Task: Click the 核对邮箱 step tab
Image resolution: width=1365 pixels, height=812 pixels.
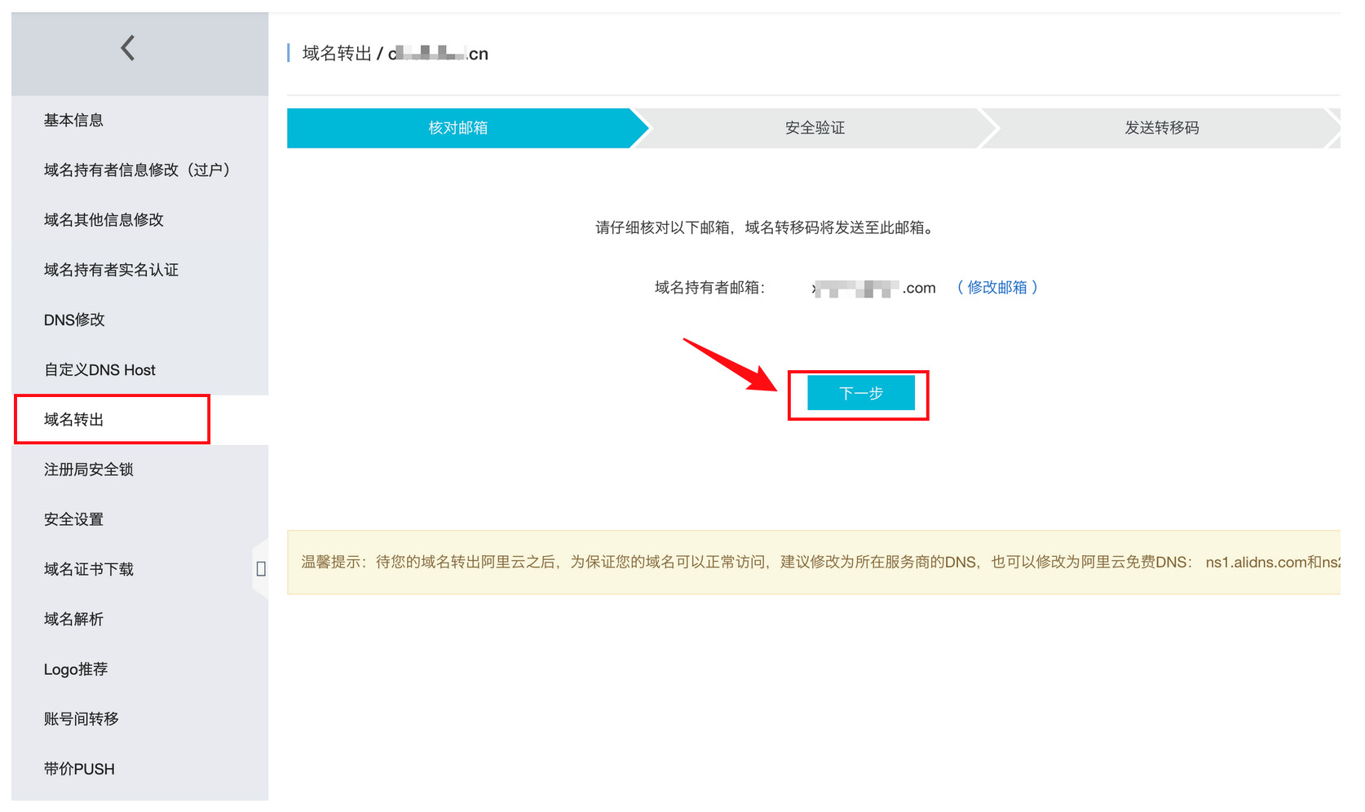Action: 458,128
